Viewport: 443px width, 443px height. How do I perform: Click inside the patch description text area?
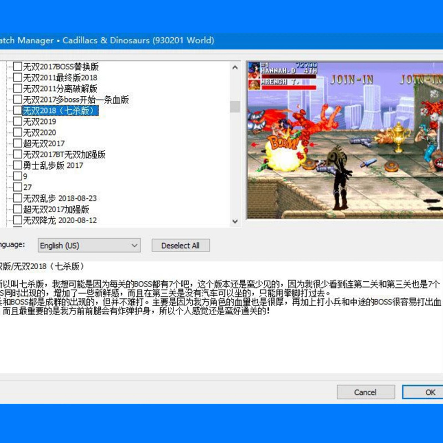click(x=221, y=316)
